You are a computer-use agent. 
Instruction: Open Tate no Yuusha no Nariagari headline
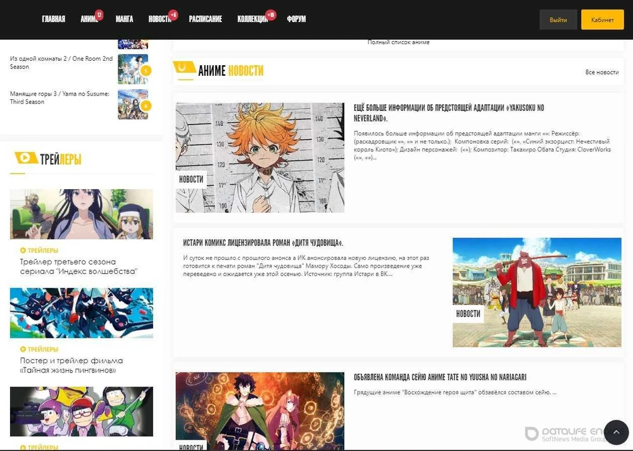coord(440,377)
